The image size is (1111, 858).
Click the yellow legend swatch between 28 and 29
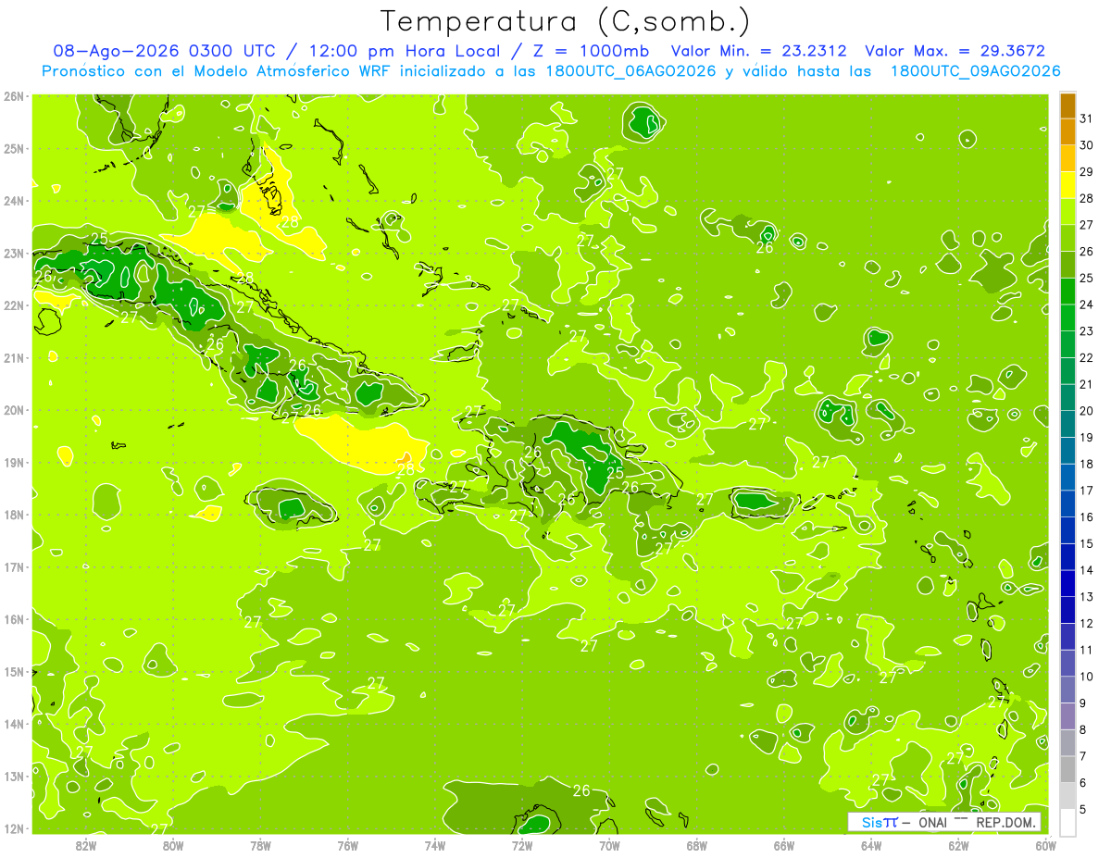[1067, 185]
